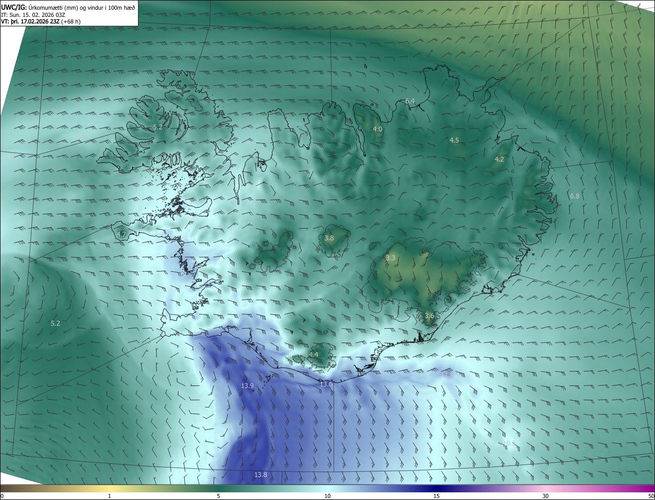
Task: Click the '5' tick on the color scale
Action: [219, 496]
